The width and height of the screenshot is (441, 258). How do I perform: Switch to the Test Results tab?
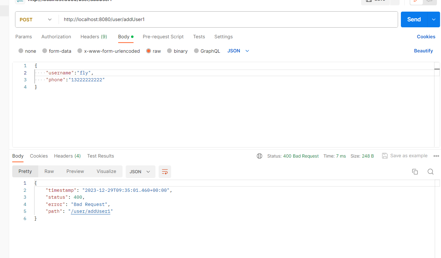point(101,156)
